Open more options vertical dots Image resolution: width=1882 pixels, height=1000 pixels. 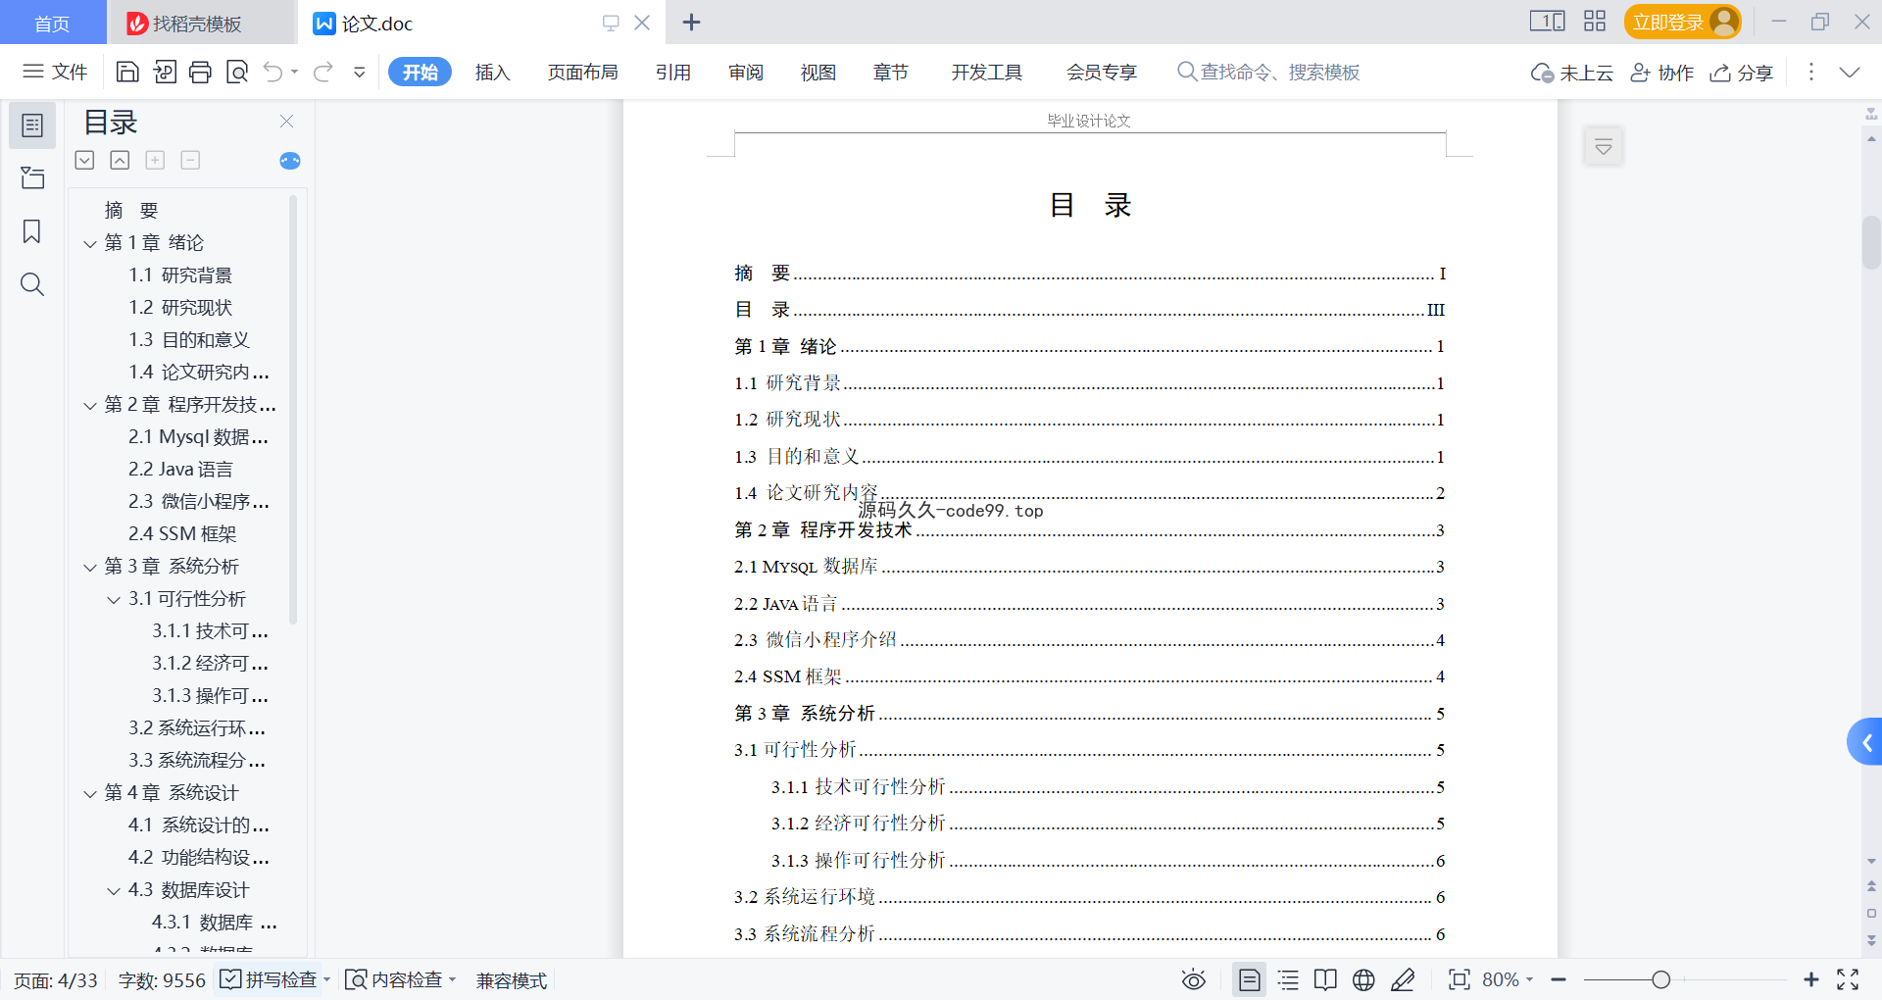[x=1810, y=72]
